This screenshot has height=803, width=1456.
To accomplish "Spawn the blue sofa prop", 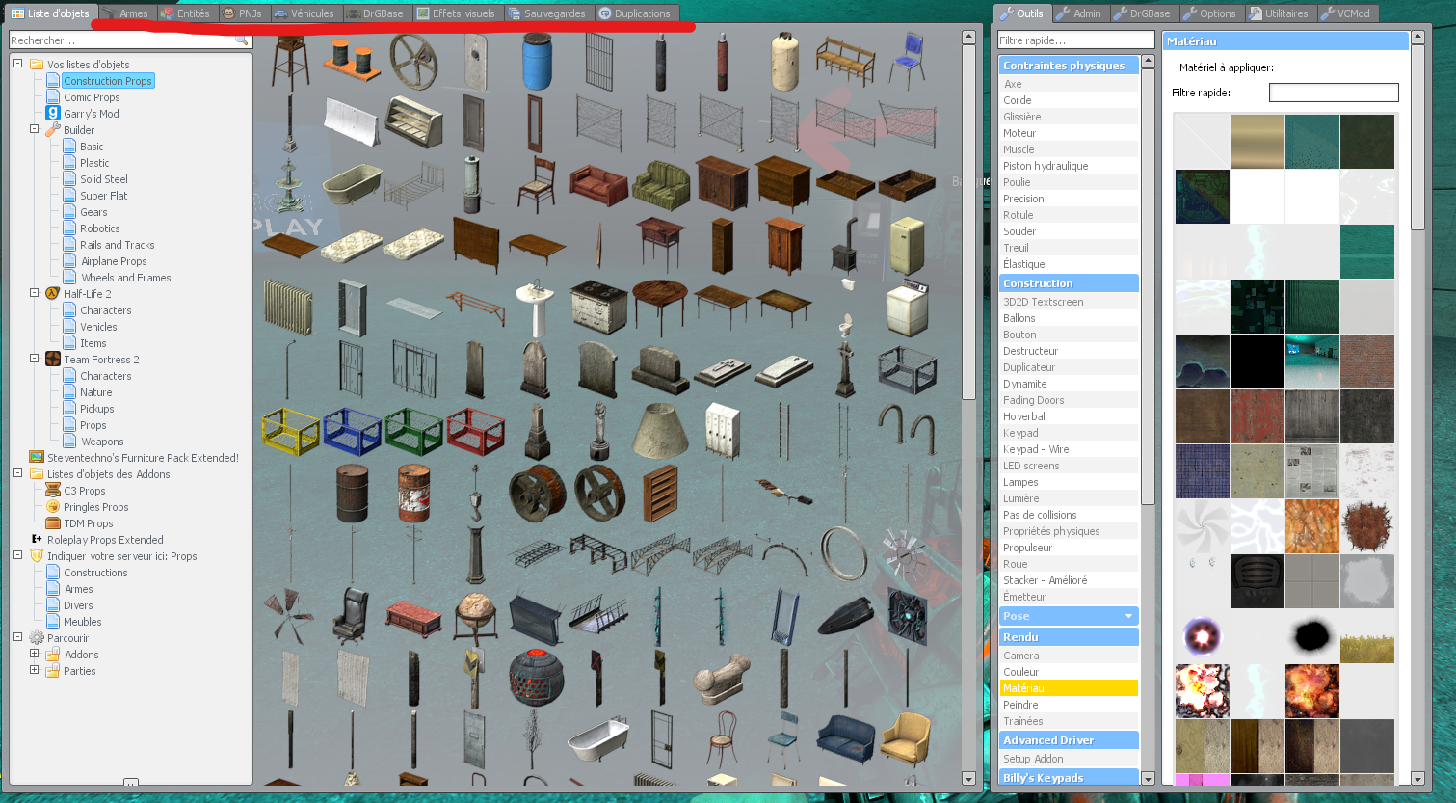I will pyautogui.click(x=845, y=738).
